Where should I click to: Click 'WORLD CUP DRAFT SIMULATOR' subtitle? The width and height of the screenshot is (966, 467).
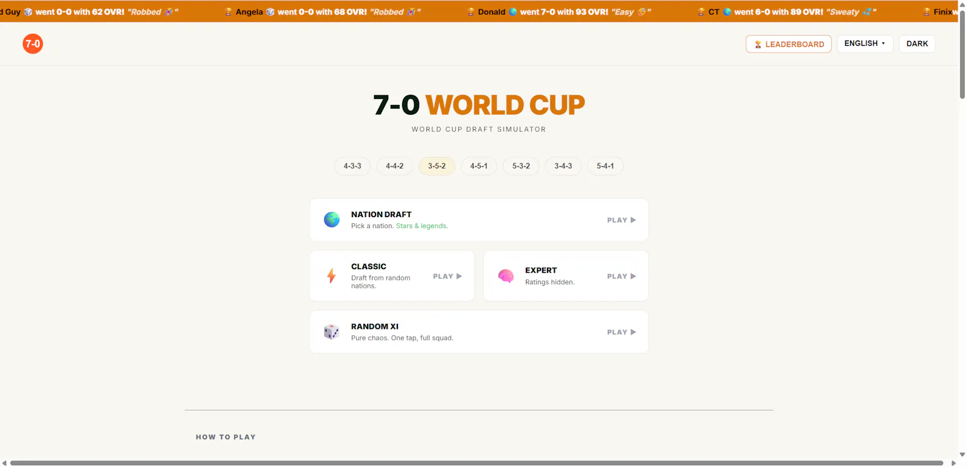click(479, 129)
